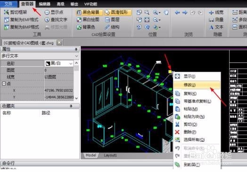Pin the 收藏夹 favorites panel
This screenshot has width=247, height=172.
pyautogui.click(x=71, y=106)
